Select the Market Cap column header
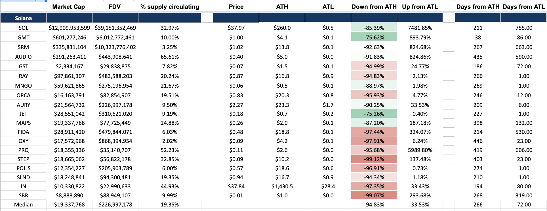The height and width of the screenshot is (211, 547). (x=69, y=7)
